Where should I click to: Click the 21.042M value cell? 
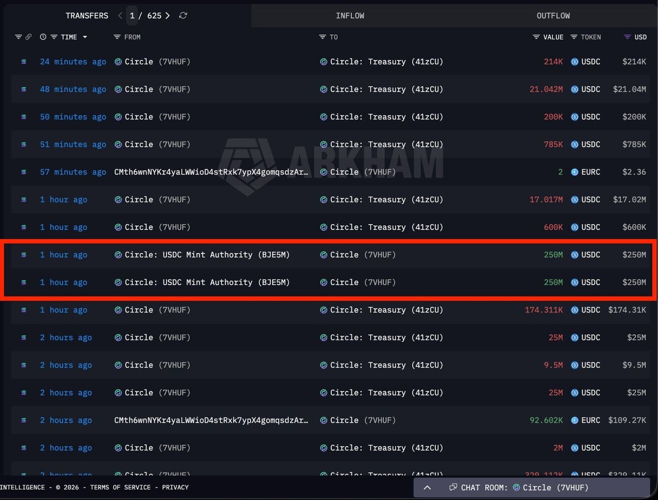point(546,89)
